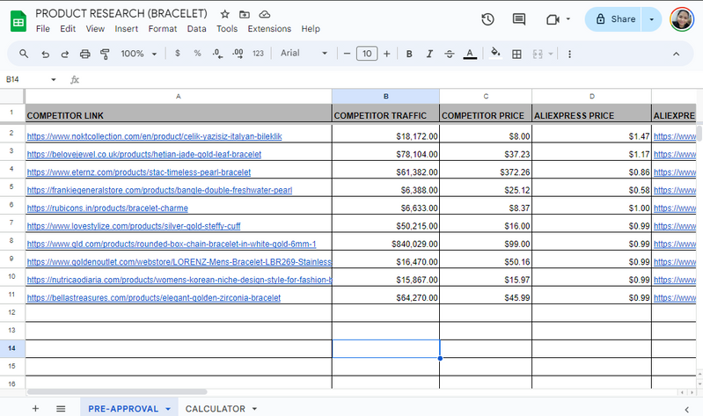
Task: Open more toolbar options three dots
Action: click(x=569, y=55)
